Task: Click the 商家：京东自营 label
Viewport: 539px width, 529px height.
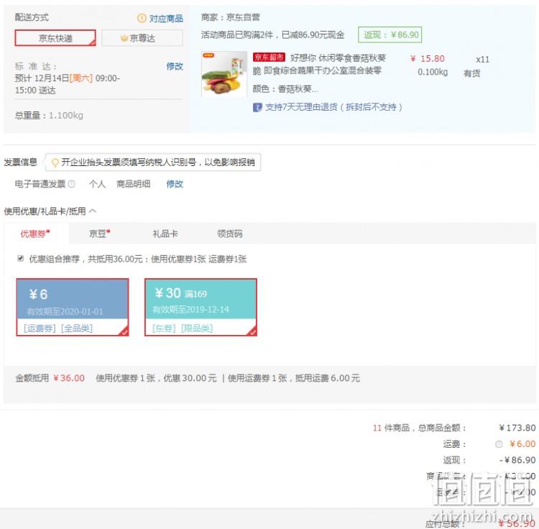Action: click(230, 17)
